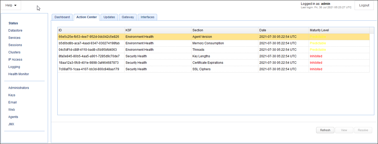Click Security Health in the Certificate Expirations row
The image size is (378, 144).
tap(136, 63)
